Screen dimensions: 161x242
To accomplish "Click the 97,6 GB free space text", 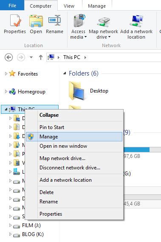I will (x=132, y=156).
